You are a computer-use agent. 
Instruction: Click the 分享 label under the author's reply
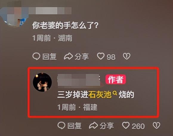click(x=107, y=126)
